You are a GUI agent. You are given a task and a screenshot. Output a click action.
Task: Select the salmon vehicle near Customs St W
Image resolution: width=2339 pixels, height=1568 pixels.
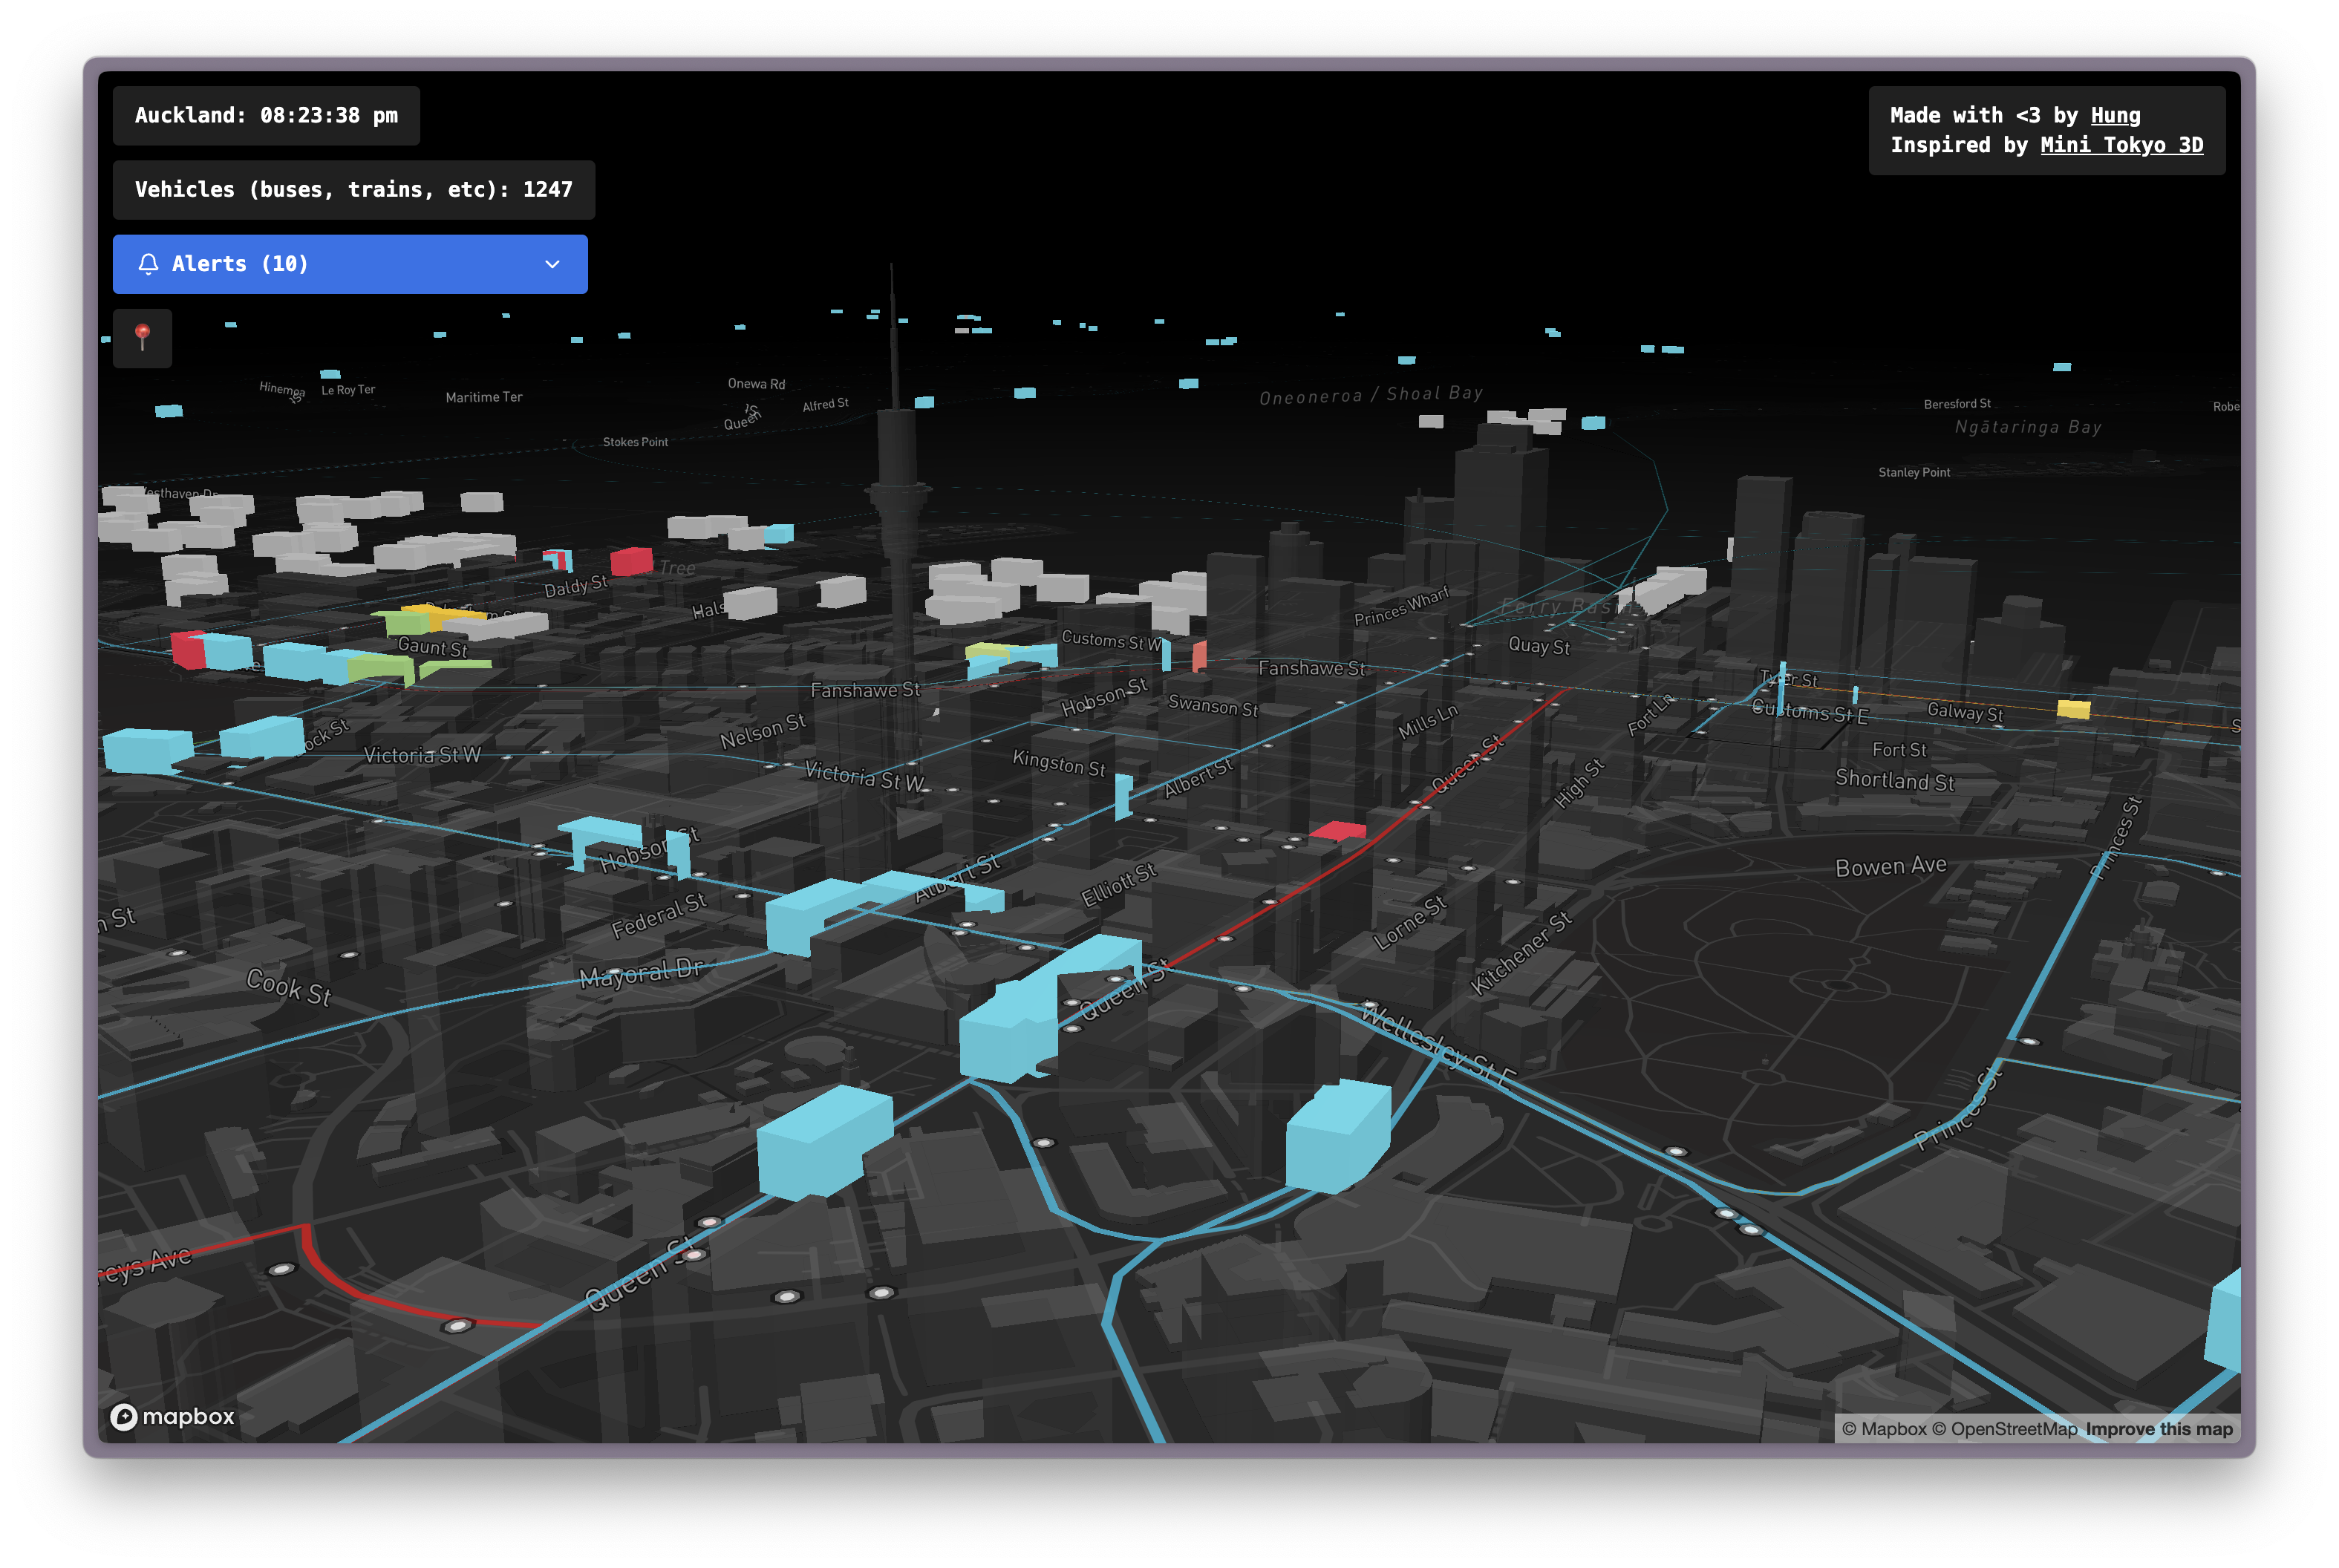[x=1199, y=657]
